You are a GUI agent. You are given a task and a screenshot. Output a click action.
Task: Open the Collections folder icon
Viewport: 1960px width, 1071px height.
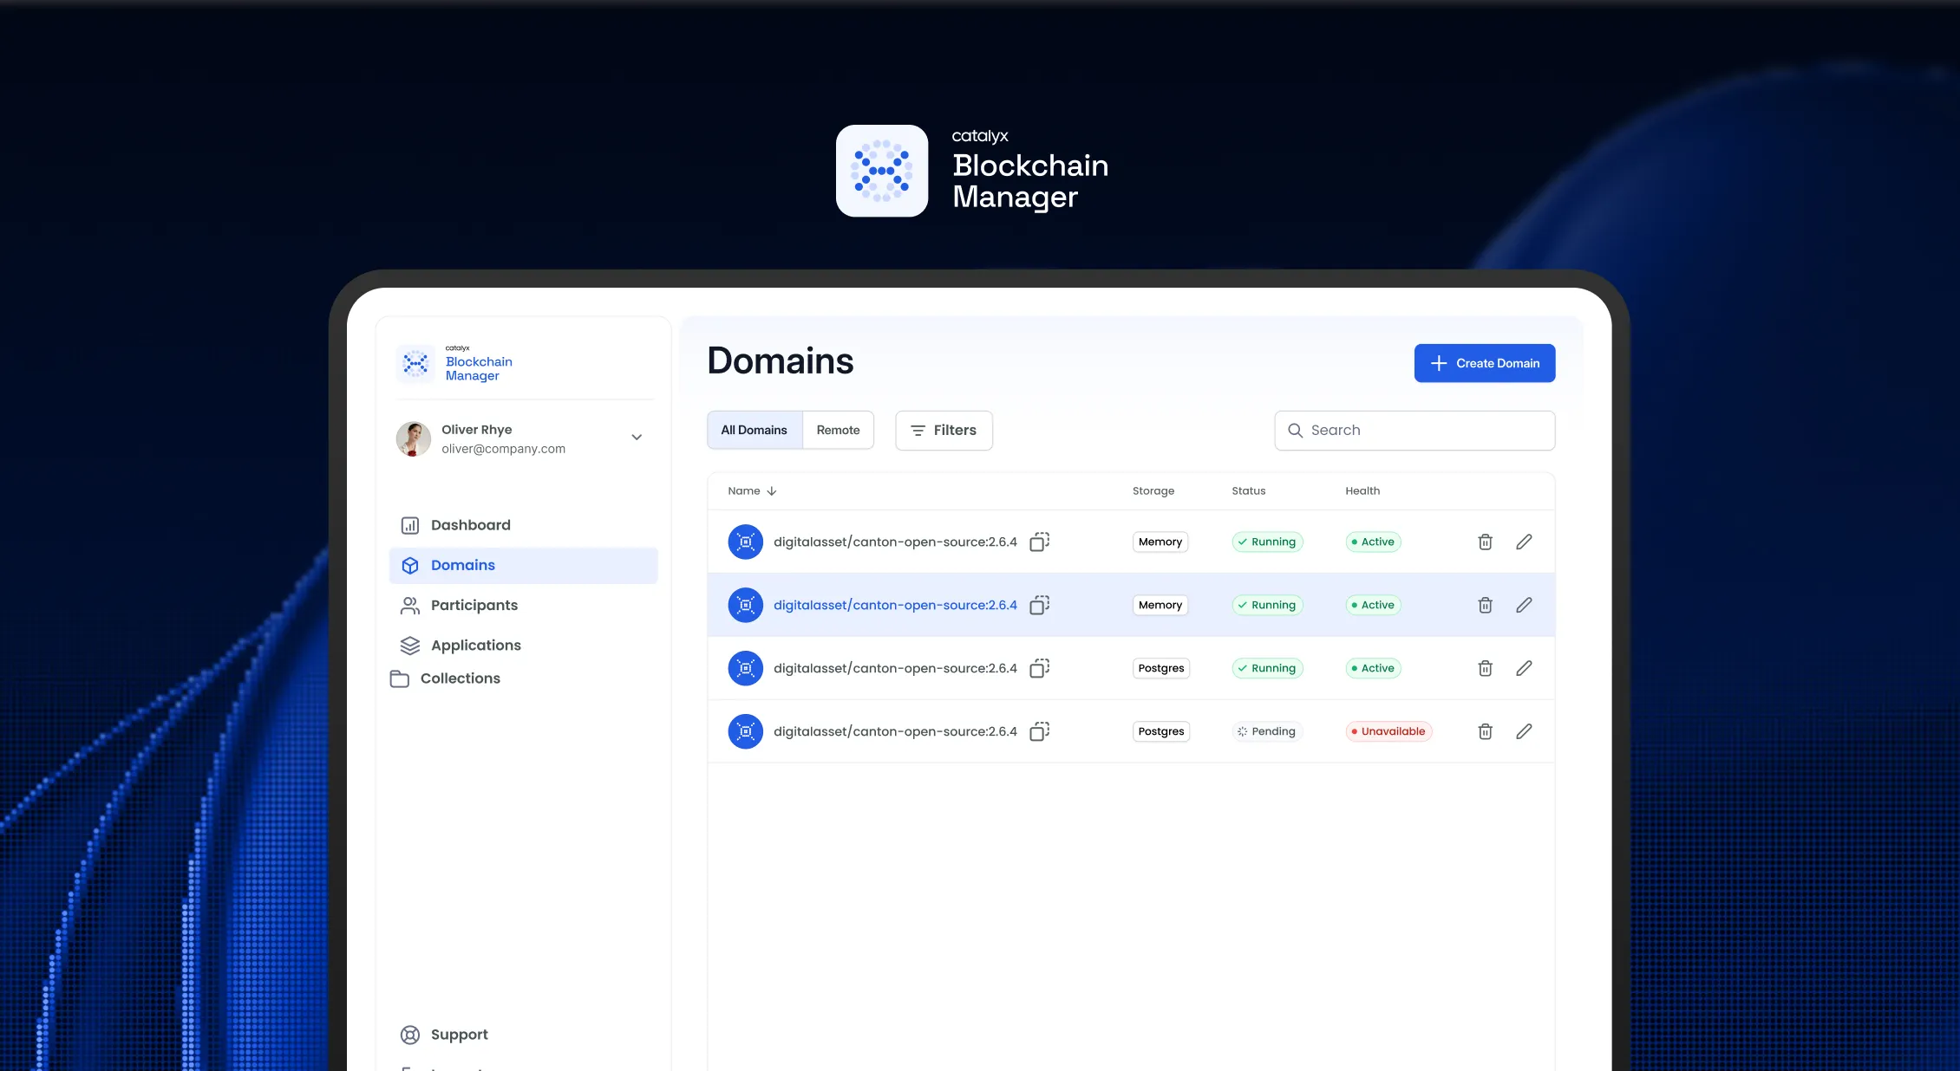click(400, 678)
